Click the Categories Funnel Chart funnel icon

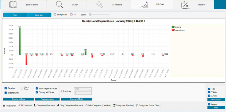tap(137, 105)
